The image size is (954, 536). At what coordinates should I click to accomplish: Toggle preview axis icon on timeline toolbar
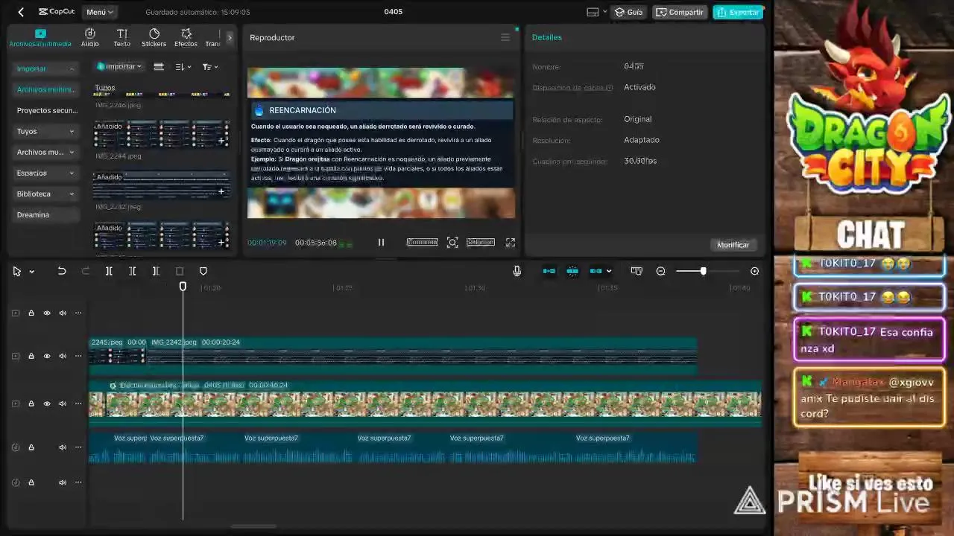[x=636, y=271]
